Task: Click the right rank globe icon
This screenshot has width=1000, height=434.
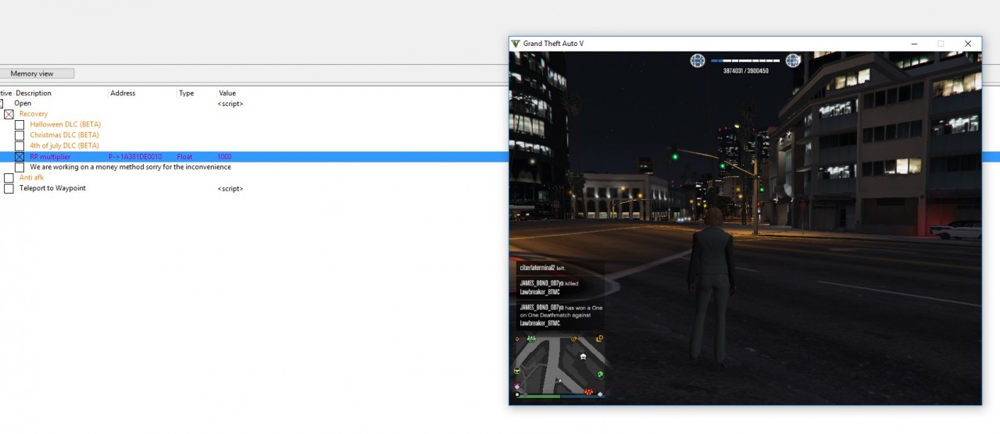Action: tap(792, 60)
